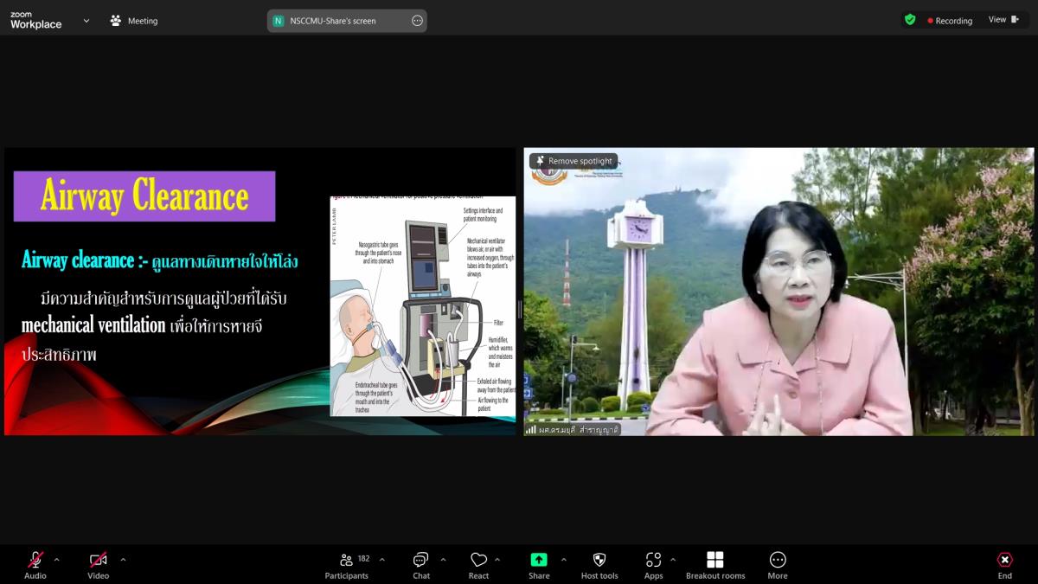Click the speaker's name label on video
The width and height of the screenshot is (1038, 584).
tap(579, 429)
